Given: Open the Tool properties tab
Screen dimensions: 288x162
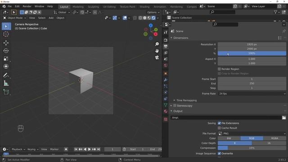Looking at the screenshot, I should coord(166,32).
